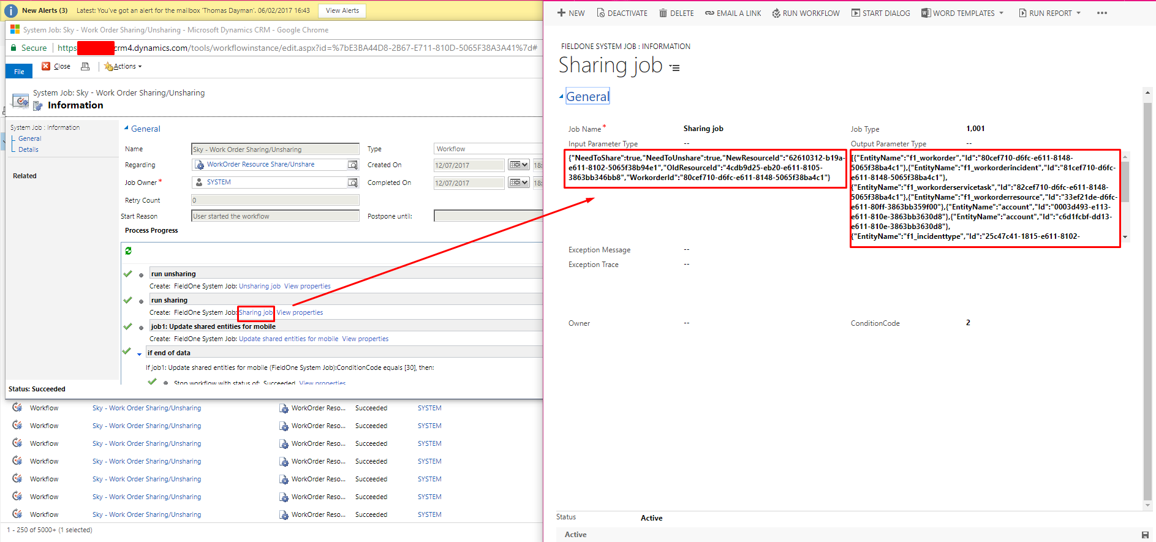The height and width of the screenshot is (542, 1156).
Task: Open RUN REPORT dropdown
Action: coord(1049,13)
